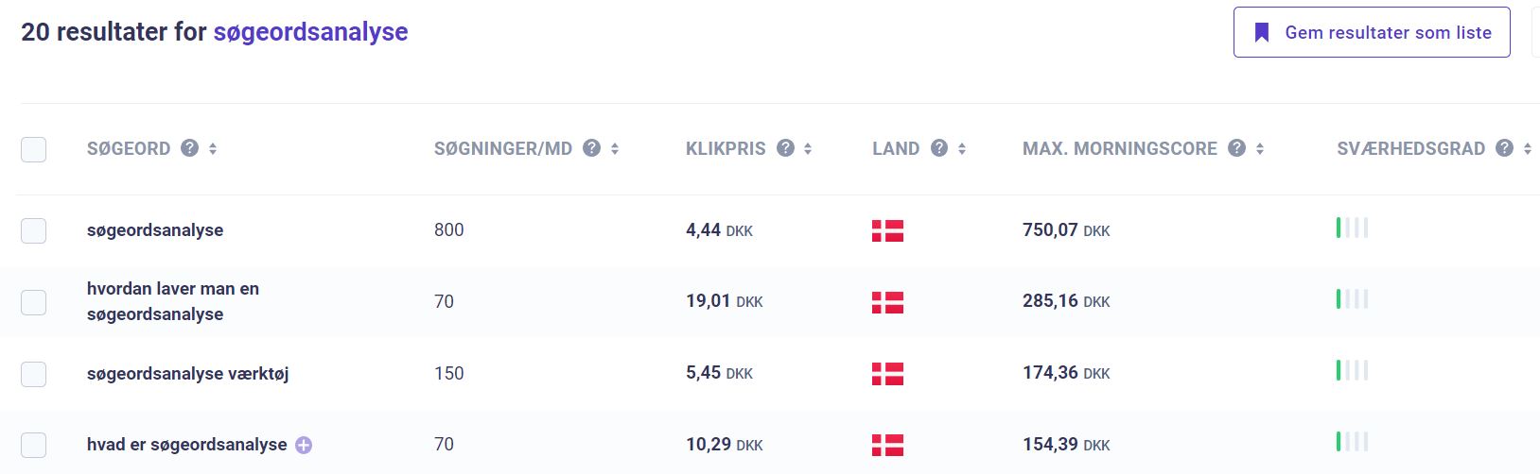
Task: Tick checkbox for hvordan laver man en søgeordsanalyse
Action: (x=34, y=302)
